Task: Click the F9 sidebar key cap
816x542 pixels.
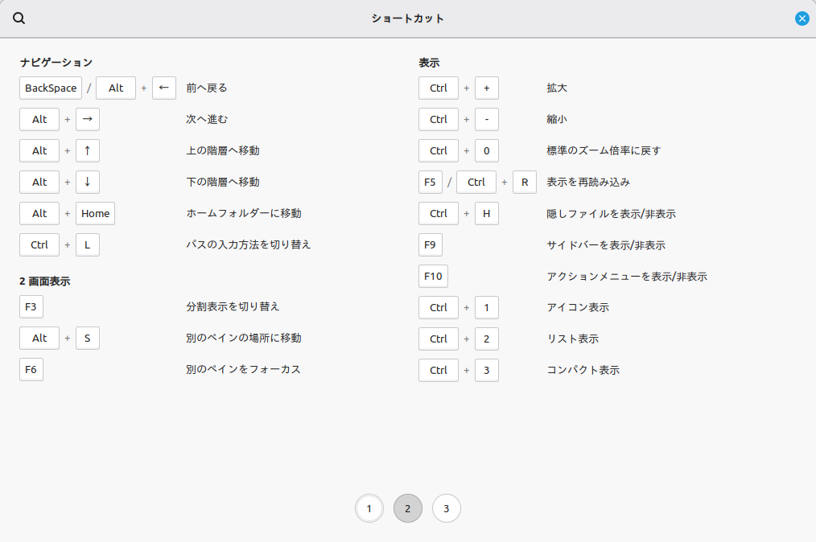Action: 431,244
